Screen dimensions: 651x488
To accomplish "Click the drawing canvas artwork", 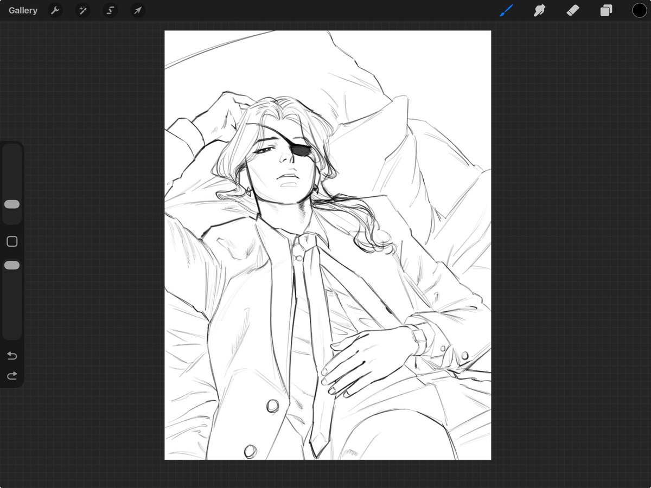I will 328,245.
